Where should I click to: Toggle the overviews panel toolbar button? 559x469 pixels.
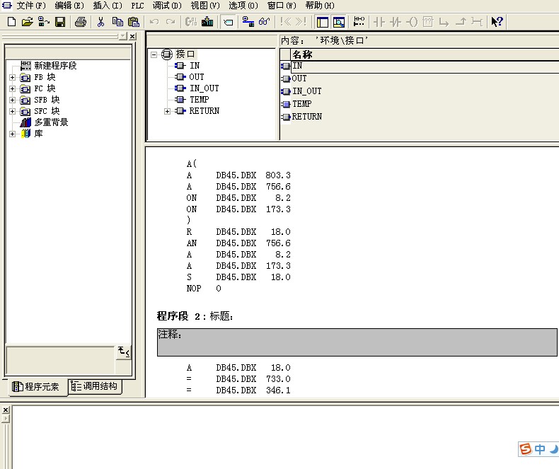point(322,22)
